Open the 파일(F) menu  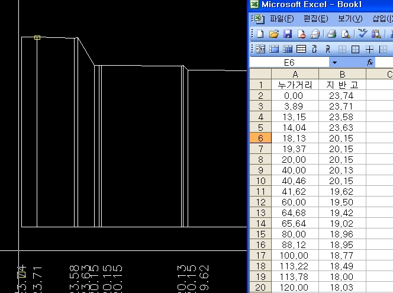(282, 18)
